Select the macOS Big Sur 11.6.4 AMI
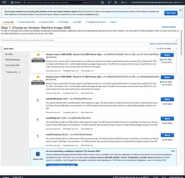 (x=167, y=119)
